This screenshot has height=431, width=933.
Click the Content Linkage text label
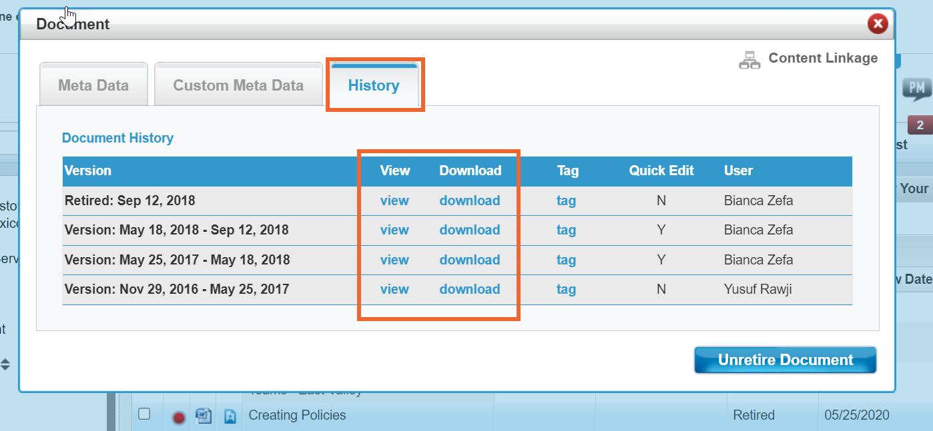coord(823,58)
